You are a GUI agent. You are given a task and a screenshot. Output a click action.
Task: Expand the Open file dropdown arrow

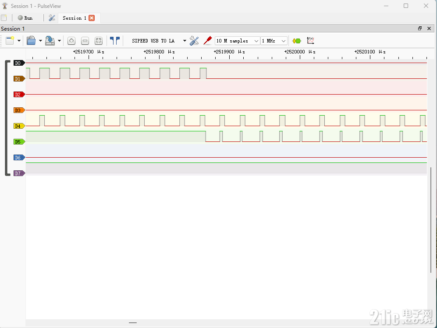(40, 41)
